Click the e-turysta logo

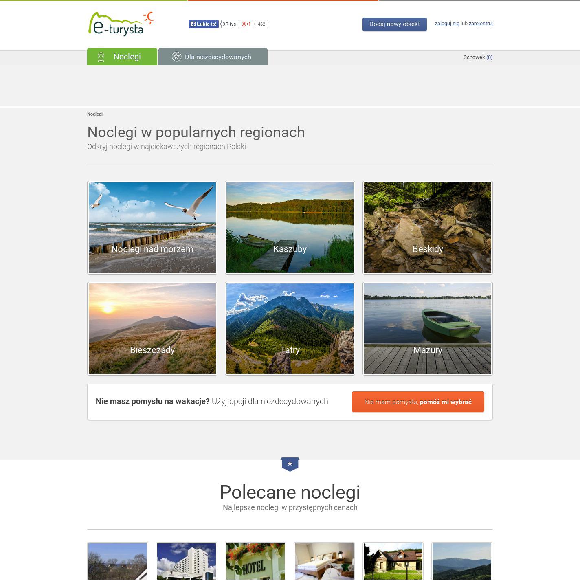[x=121, y=24]
